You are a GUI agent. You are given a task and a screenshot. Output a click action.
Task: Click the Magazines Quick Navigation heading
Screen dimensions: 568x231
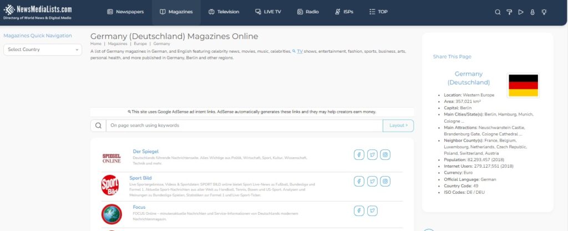coord(38,36)
